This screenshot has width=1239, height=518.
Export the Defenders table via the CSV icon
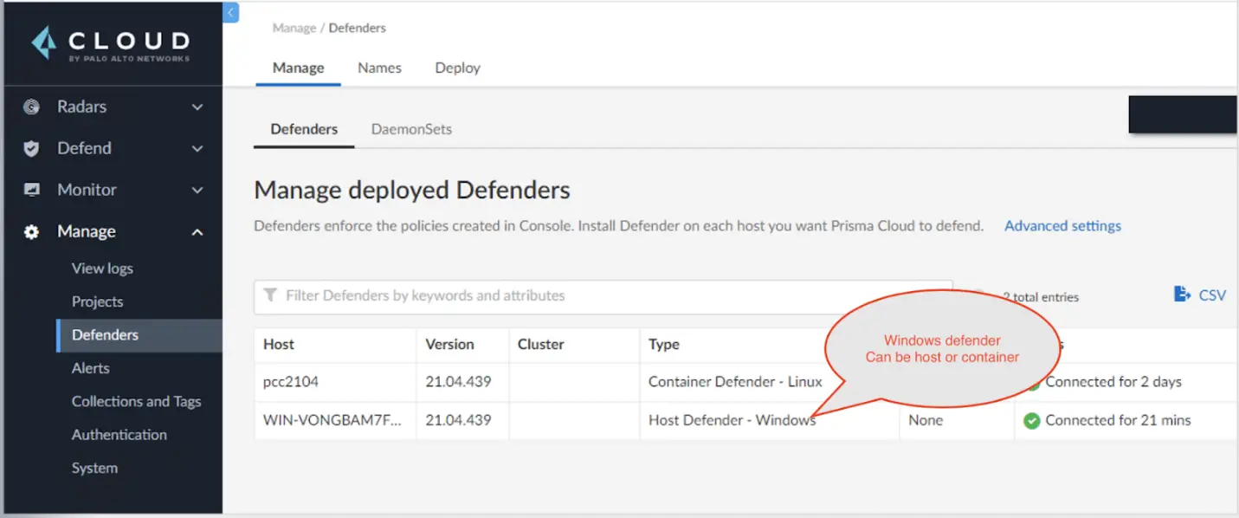(x=1183, y=295)
